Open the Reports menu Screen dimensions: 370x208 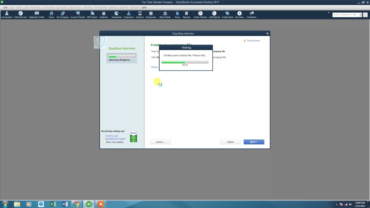(x=124, y=7)
